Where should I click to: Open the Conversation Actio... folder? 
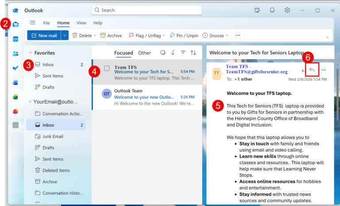click(56, 113)
